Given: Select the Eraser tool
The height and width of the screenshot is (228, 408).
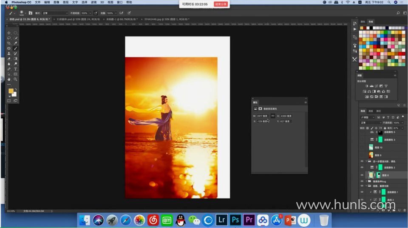Looking at the screenshot, I should tap(9, 59).
